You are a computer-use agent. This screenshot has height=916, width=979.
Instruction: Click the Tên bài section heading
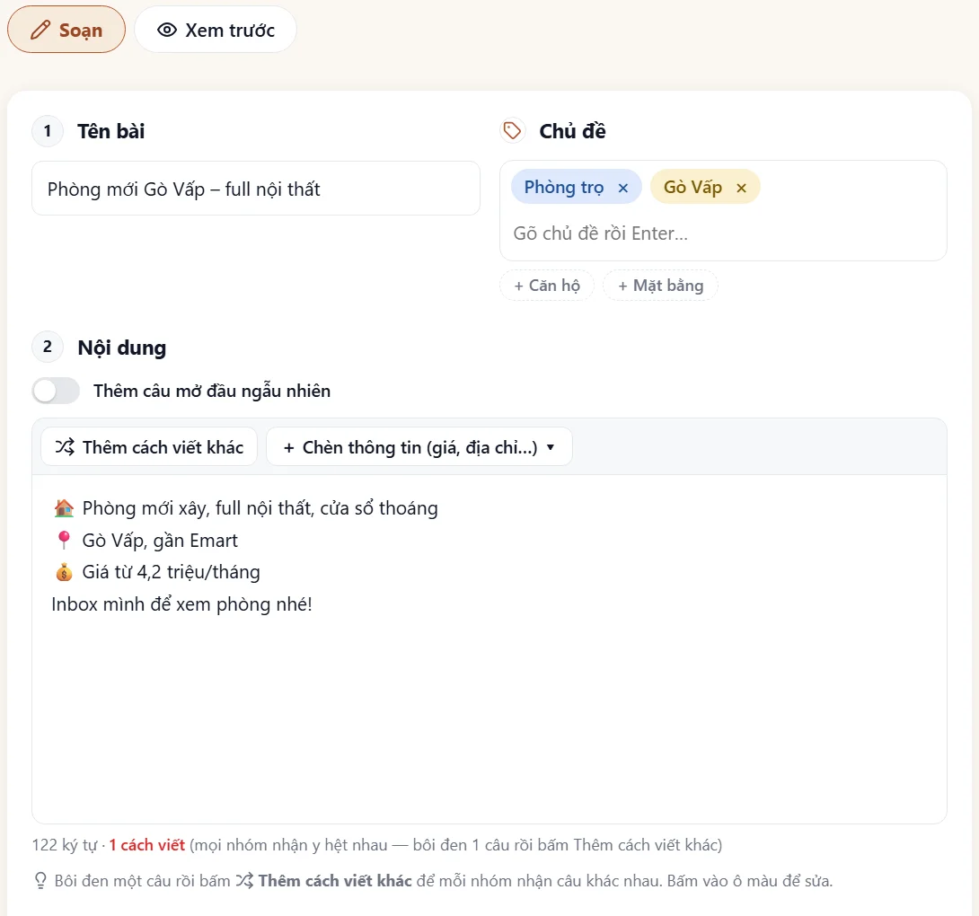pyautogui.click(x=111, y=131)
